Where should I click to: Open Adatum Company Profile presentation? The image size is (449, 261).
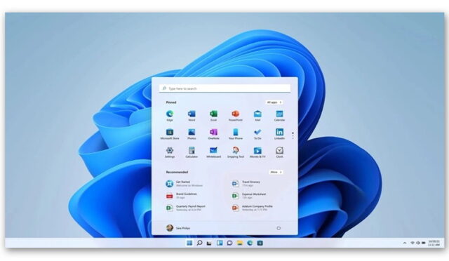tap(253, 208)
